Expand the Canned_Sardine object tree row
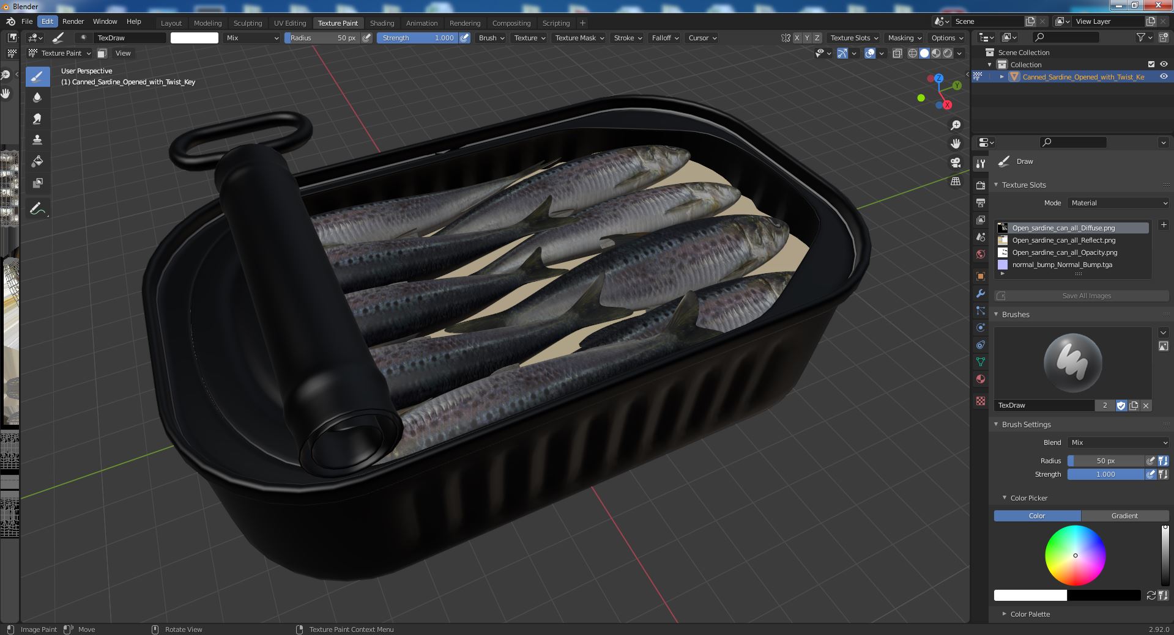This screenshot has height=635, width=1174. (x=1002, y=76)
